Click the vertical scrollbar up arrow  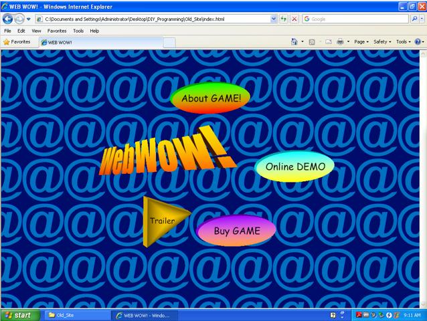[x=423, y=54]
